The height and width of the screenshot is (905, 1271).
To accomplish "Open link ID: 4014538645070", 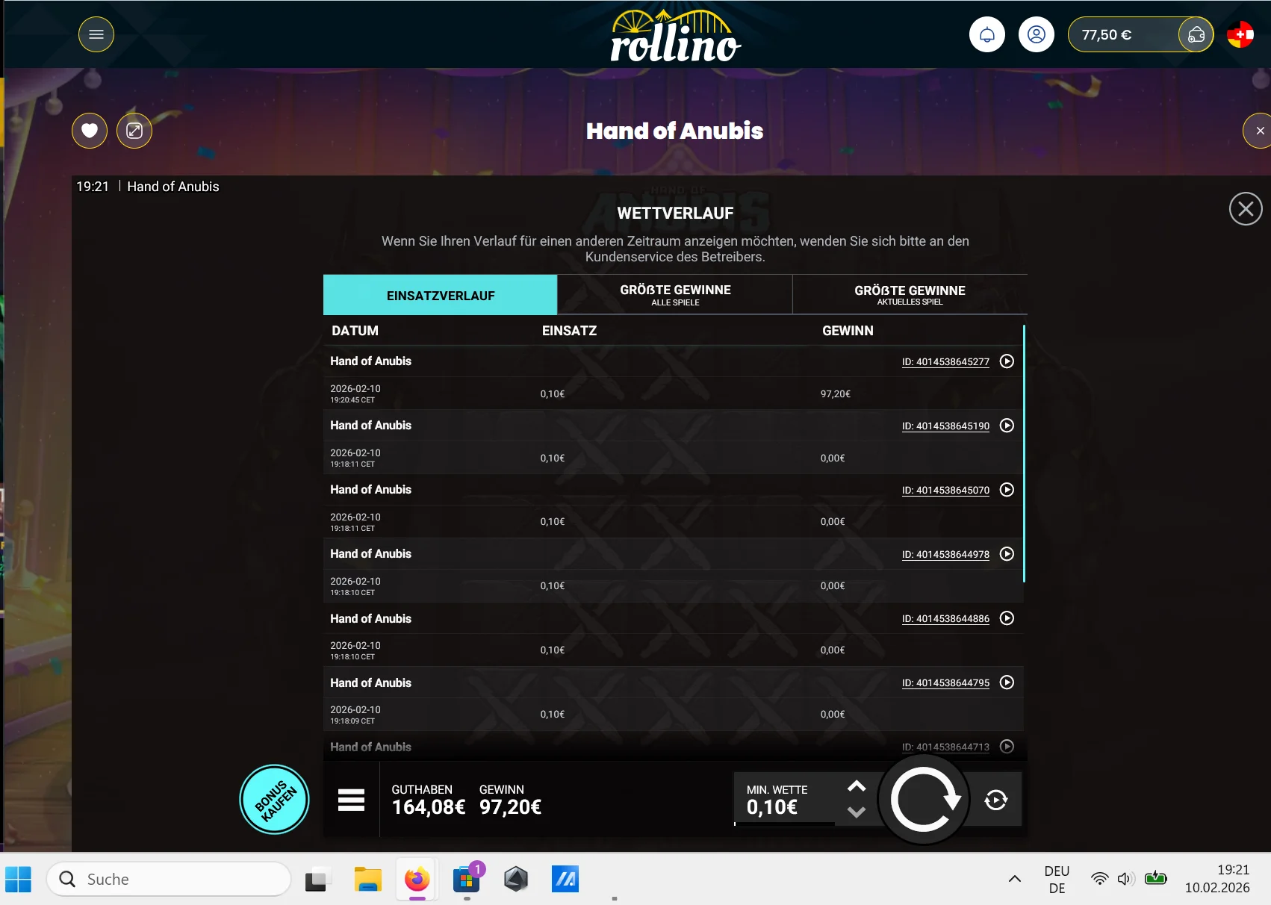I will pos(945,491).
